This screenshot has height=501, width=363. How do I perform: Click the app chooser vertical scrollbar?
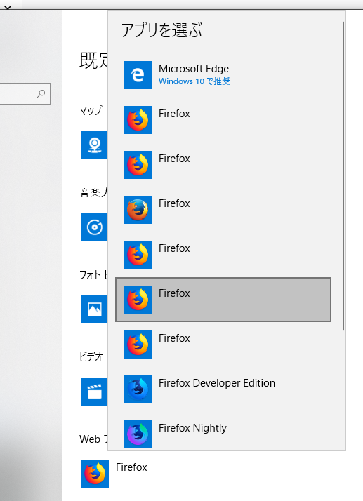[343, 176]
